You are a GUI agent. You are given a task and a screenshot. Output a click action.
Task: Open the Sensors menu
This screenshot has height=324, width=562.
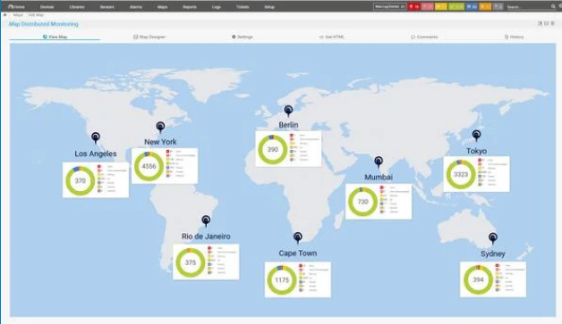(106, 7)
